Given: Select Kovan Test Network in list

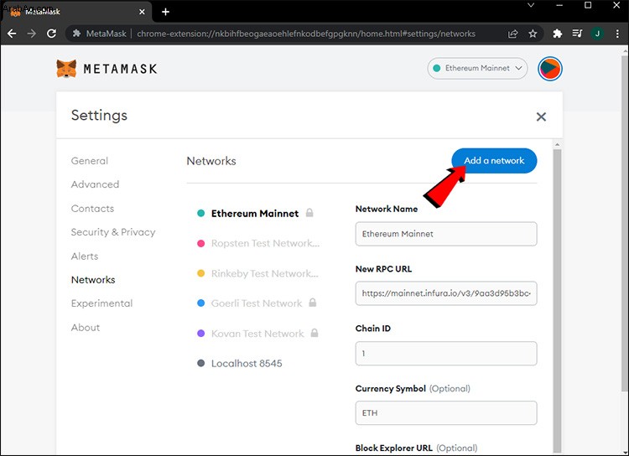Looking at the screenshot, I should click(x=257, y=334).
